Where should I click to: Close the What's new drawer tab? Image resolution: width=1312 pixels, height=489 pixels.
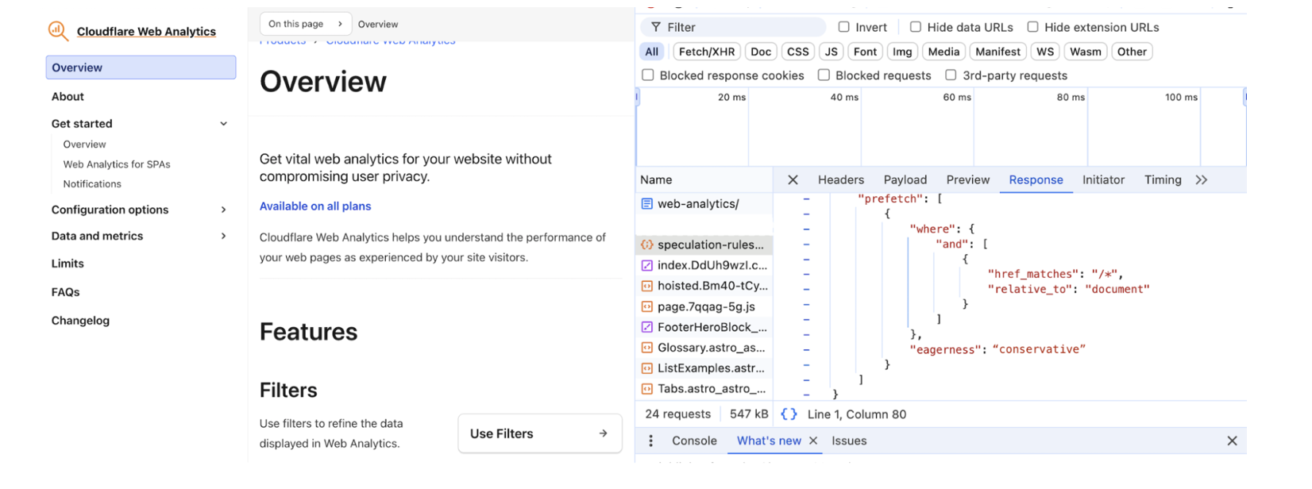(813, 441)
